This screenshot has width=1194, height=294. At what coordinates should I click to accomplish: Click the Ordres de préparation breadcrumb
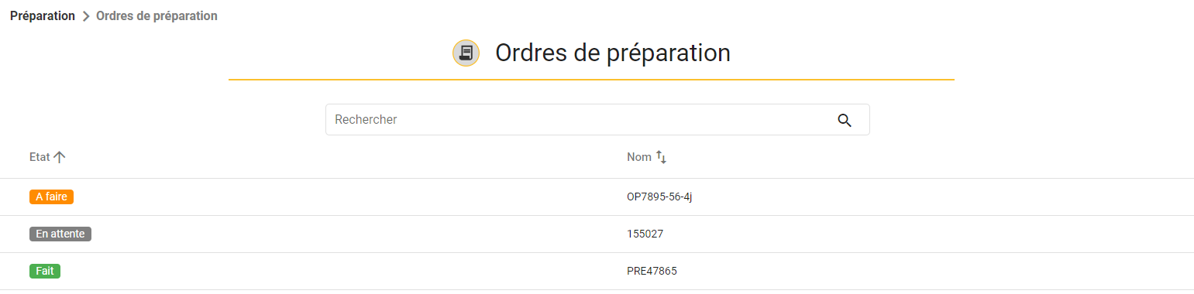tap(157, 15)
